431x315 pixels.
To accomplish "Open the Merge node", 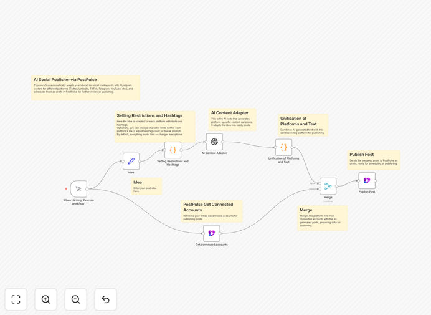I will [x=328, y=186].
